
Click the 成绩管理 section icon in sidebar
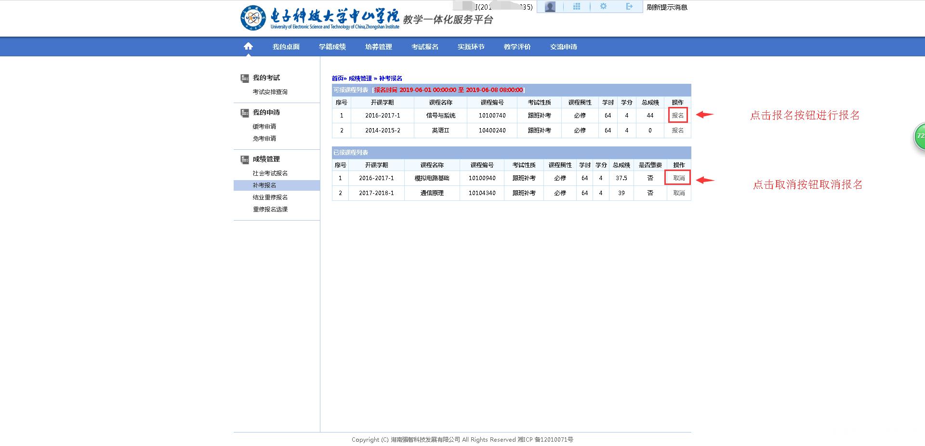[x=245, y=159]
